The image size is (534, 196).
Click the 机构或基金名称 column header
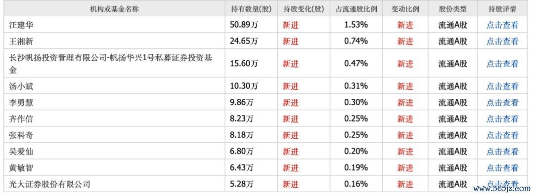tap(114, 9)
